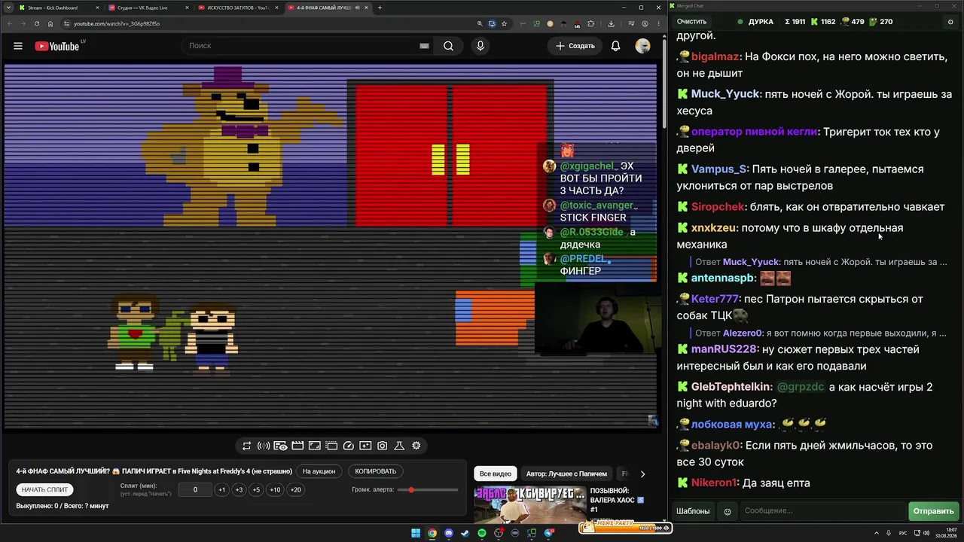Viewport: 964px width, 542px height.
Task: Add 5 minutes with the +5 button
Action: coord(256,490)
